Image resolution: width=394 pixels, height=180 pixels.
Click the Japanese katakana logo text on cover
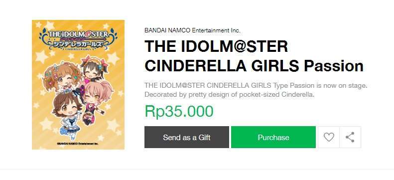coord(78,44)
